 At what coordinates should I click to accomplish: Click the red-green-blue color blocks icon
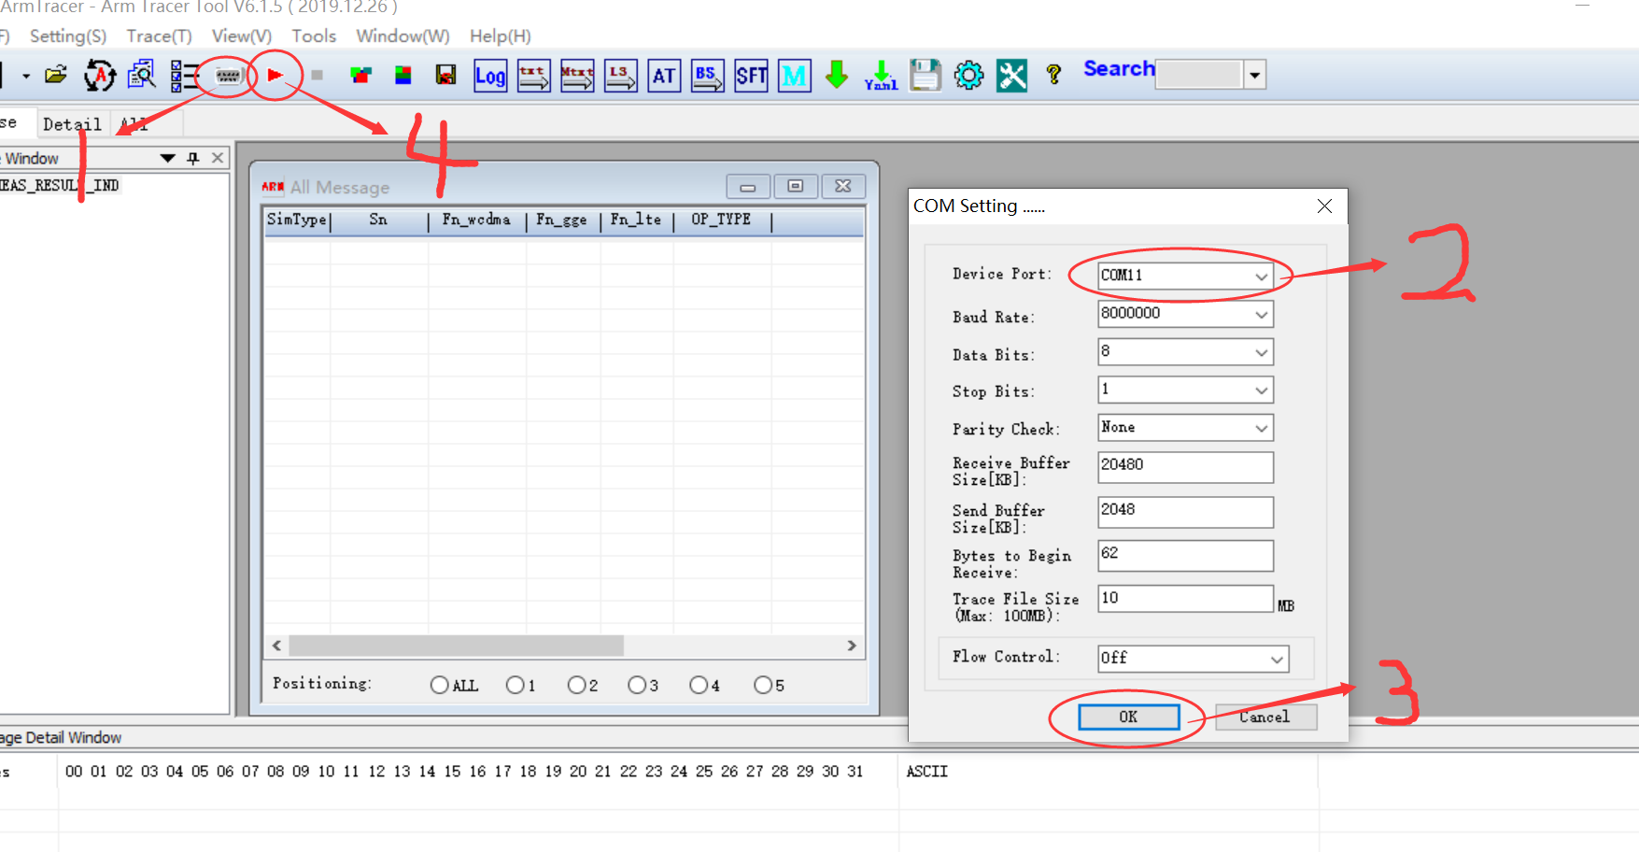[360, 75]
